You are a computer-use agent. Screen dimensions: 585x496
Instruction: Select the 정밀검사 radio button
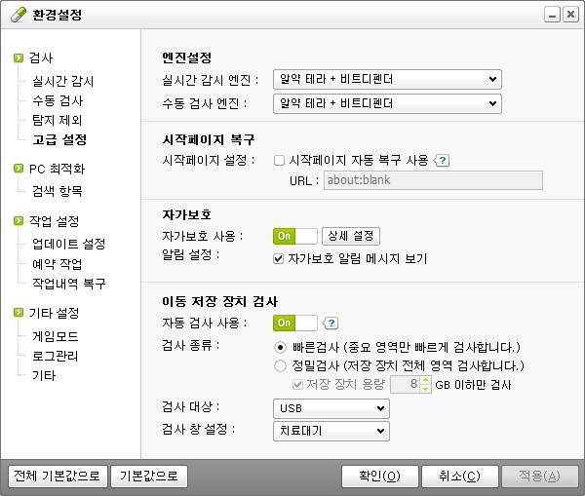point(280,366)
